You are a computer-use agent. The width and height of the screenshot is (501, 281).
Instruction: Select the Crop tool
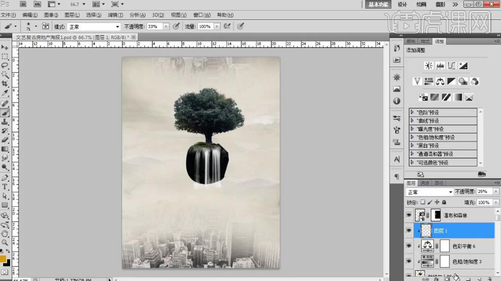tap(5, 84)
